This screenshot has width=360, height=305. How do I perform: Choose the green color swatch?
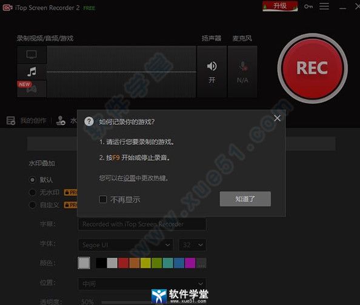[x=156, y=263]
